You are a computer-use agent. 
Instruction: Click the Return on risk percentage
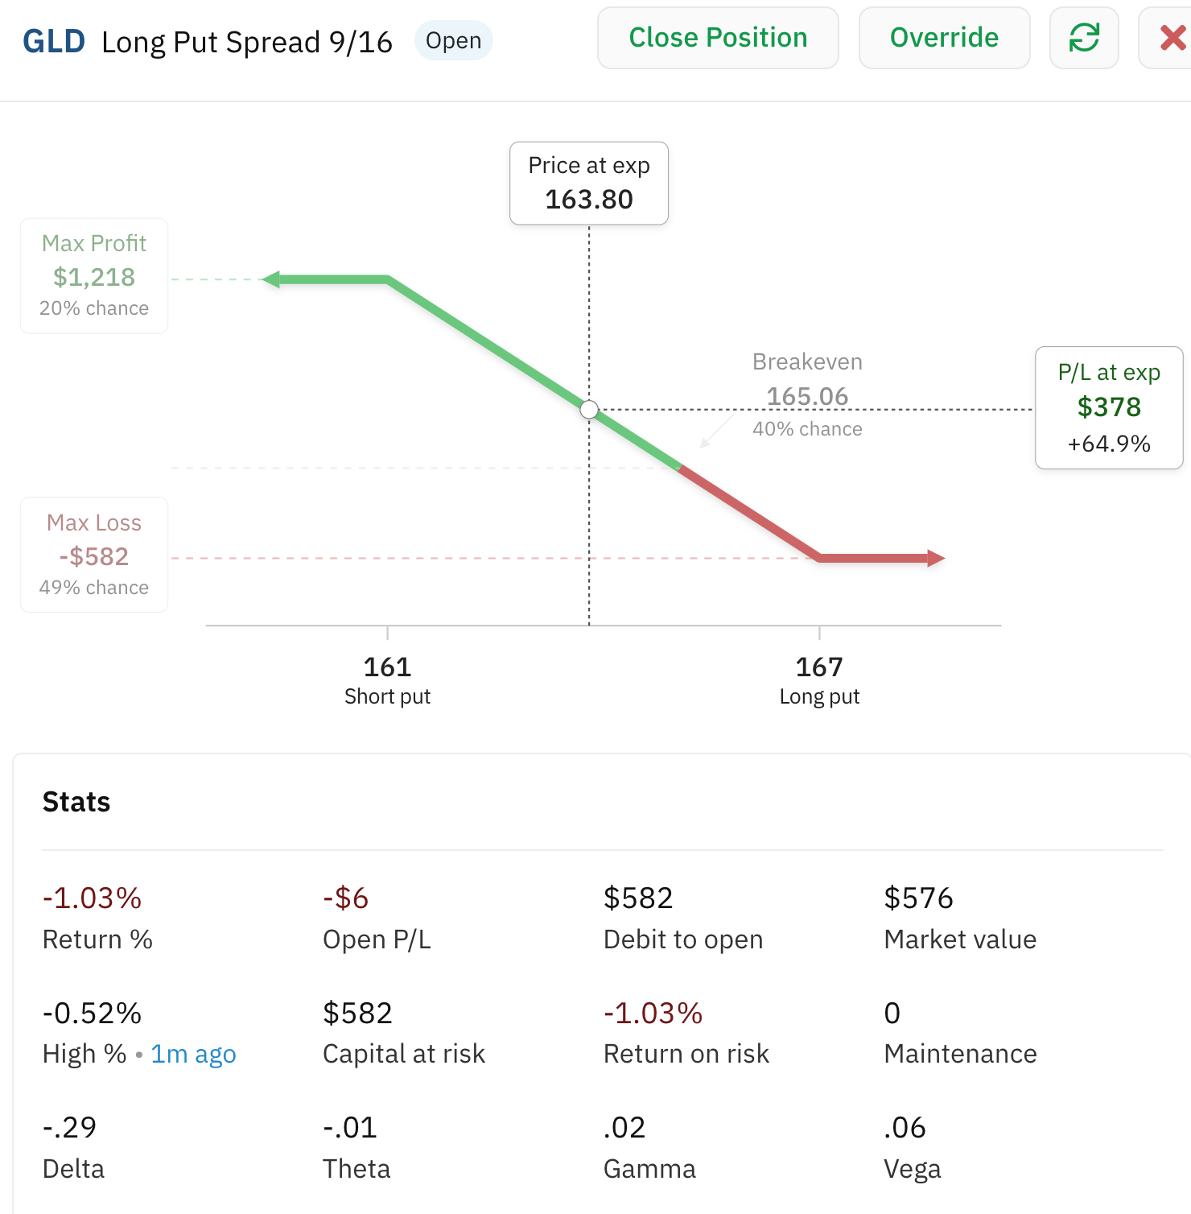pyautogui.click(x=652, y=1012)
